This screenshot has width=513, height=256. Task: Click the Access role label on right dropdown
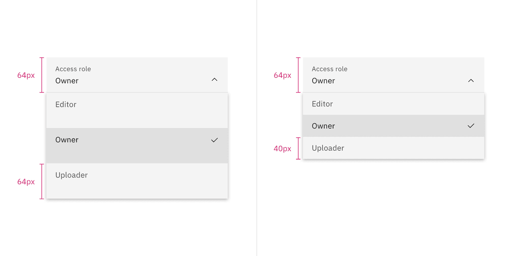(330, 69)
